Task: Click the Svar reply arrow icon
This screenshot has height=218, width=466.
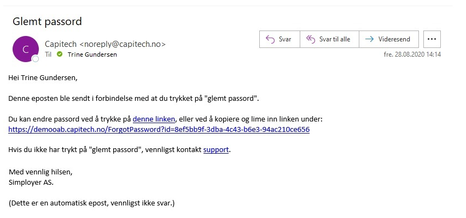Action: click(270, 39)
